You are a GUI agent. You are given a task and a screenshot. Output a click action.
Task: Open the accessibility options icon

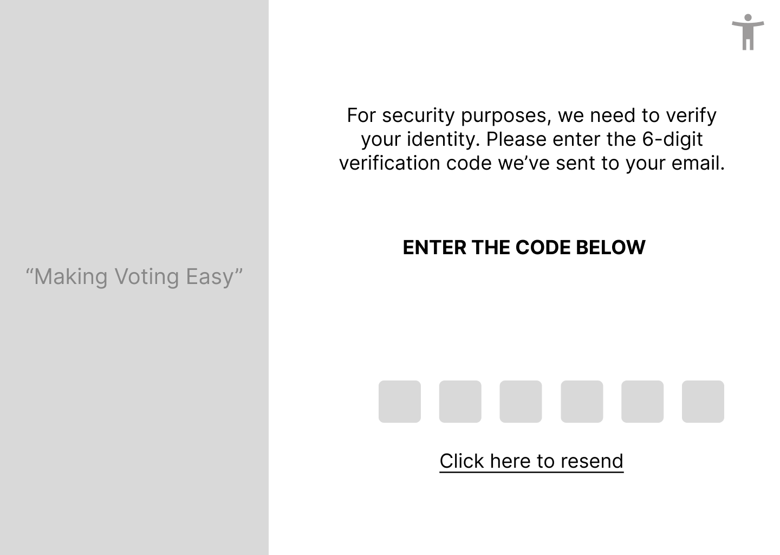(x=747, y=32)
